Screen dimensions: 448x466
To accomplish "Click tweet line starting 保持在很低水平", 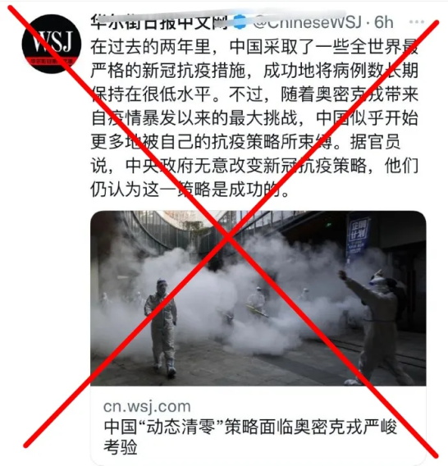I will [x=254, y=94].
